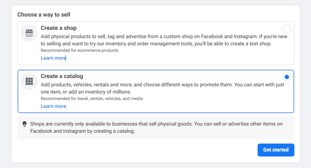
Task: Click the catalog grid icon
Action: pos(29,81)
